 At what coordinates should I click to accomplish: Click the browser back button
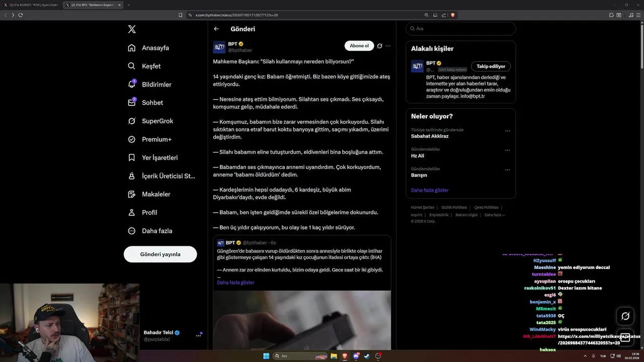click(x=6, y=15)
